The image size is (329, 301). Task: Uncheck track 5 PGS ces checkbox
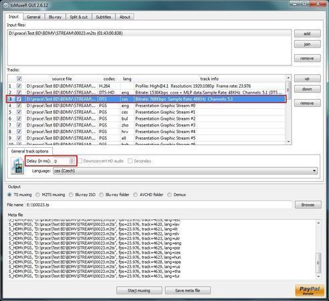[x=19, y=112]
